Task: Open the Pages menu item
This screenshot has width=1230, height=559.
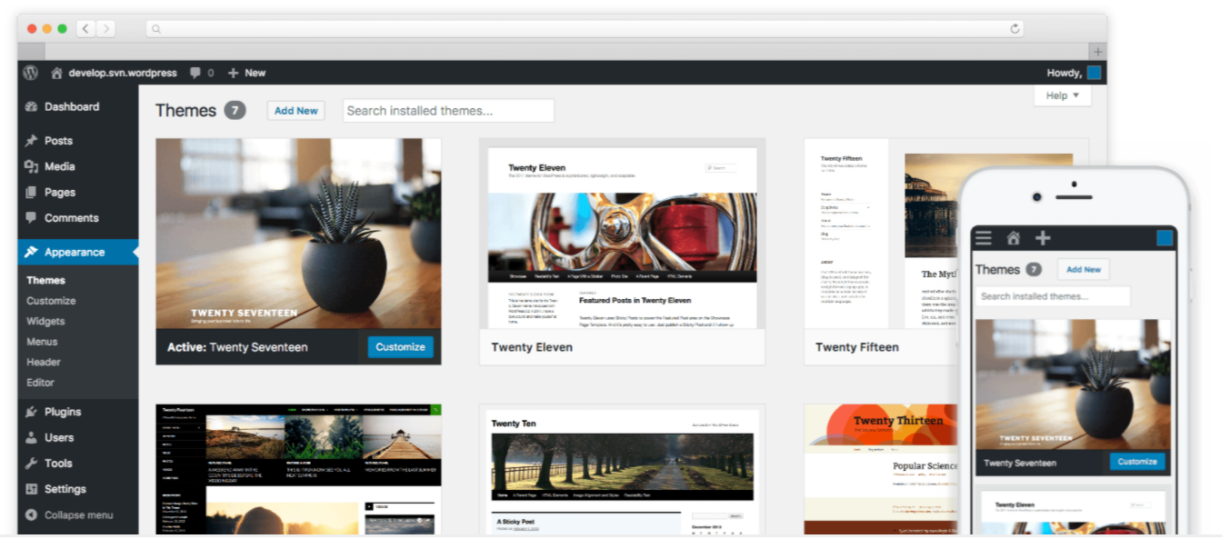Action: click(x=60, y=193)
